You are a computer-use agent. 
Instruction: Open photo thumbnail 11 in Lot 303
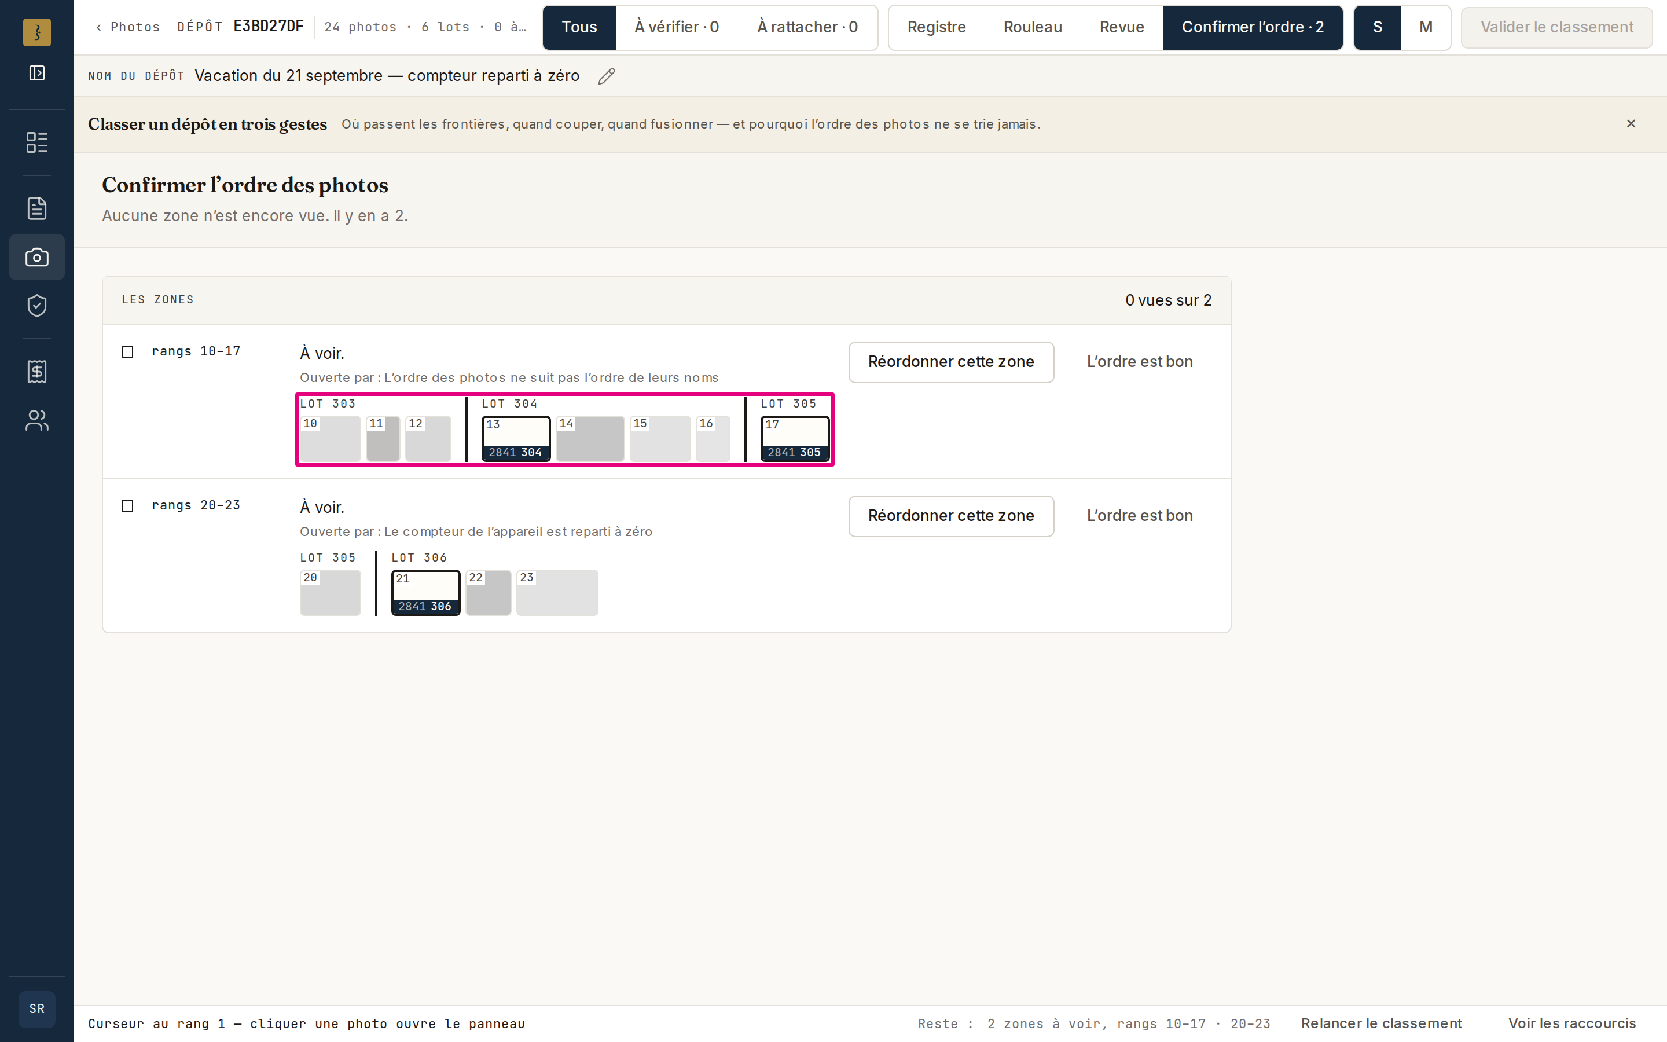coord(383,439)
